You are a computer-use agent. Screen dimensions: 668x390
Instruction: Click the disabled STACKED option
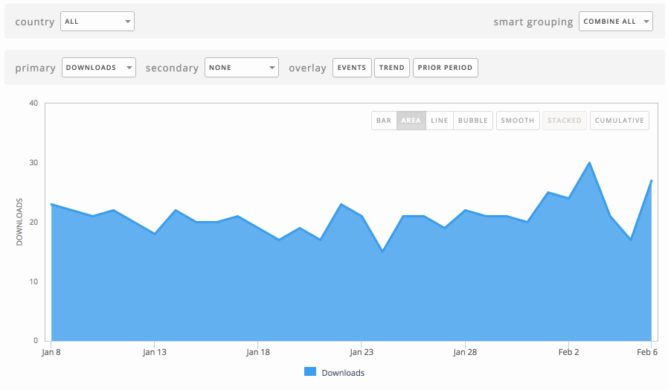(565, 121)
